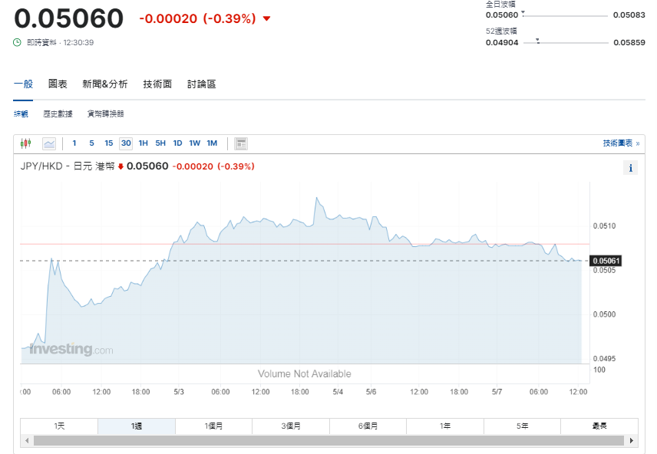Select the candlestick chart type icon
Viewport: 657px width, 454px height.
[26, 143]
